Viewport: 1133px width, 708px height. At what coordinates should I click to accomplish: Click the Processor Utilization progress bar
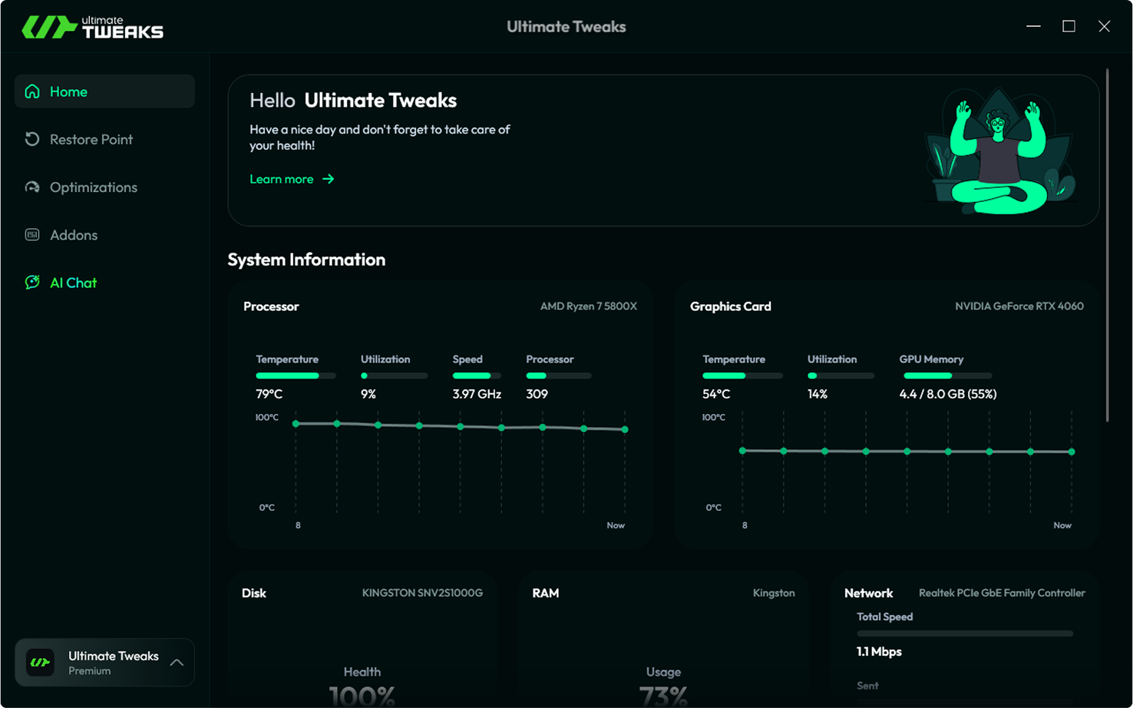394,376
